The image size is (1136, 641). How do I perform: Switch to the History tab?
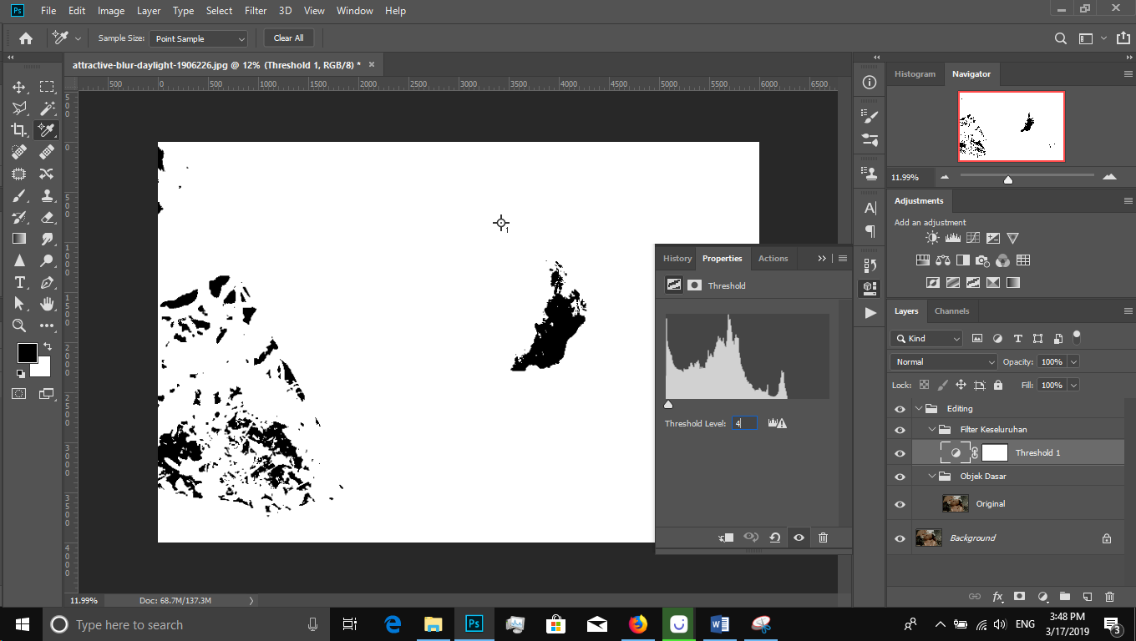tap(677, 259)
